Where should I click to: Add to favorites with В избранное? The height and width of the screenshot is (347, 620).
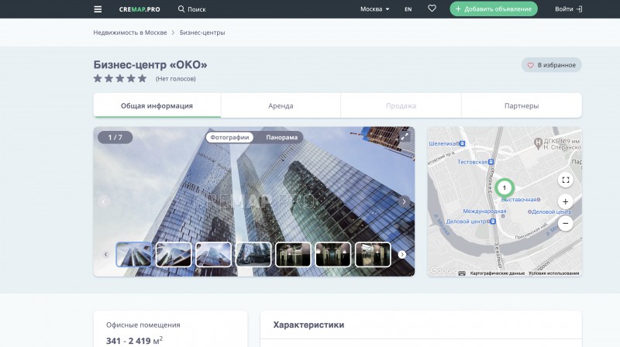pyautogui.click(x=552, y=65)
